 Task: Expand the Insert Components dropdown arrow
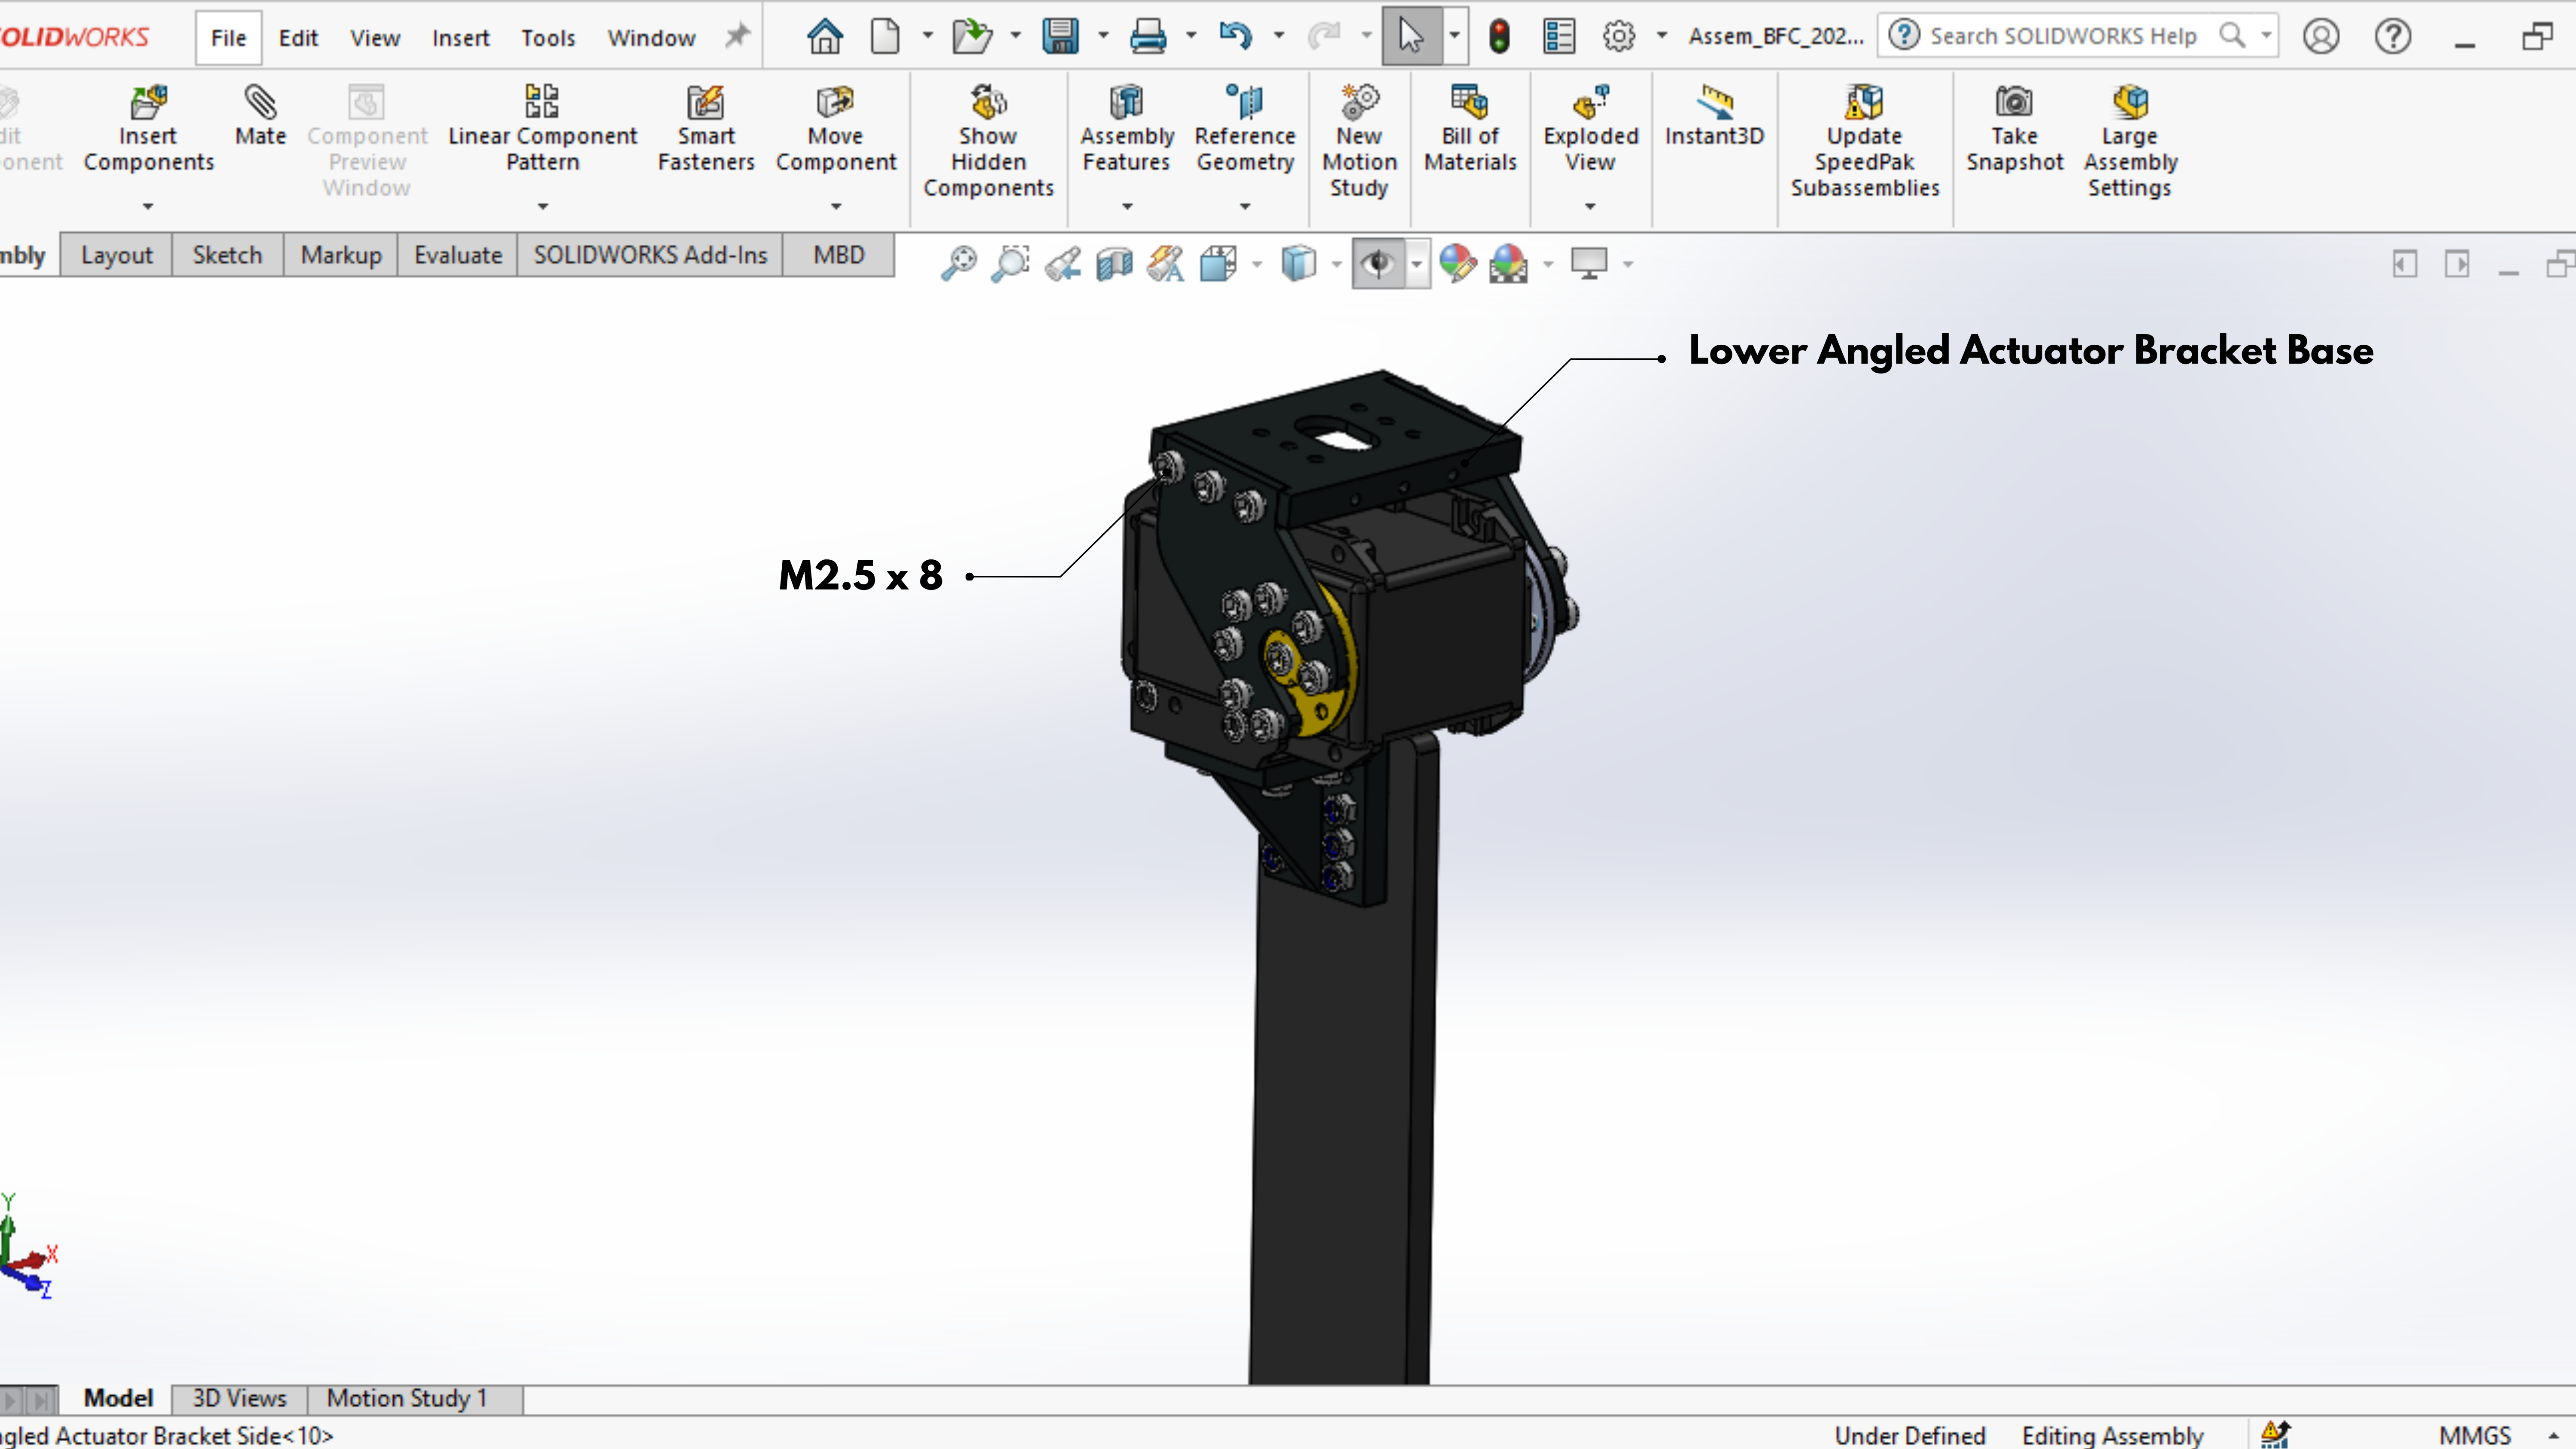point(148,206)
